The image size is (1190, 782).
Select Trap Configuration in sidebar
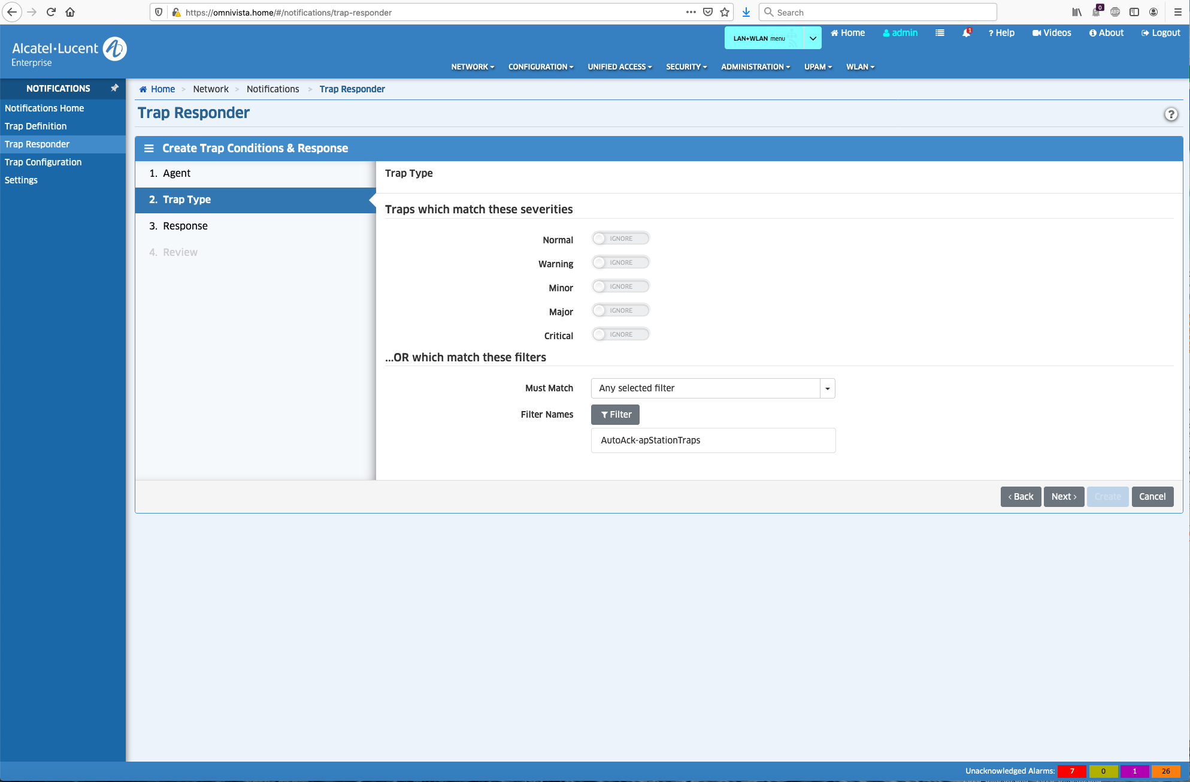(43, 162)
